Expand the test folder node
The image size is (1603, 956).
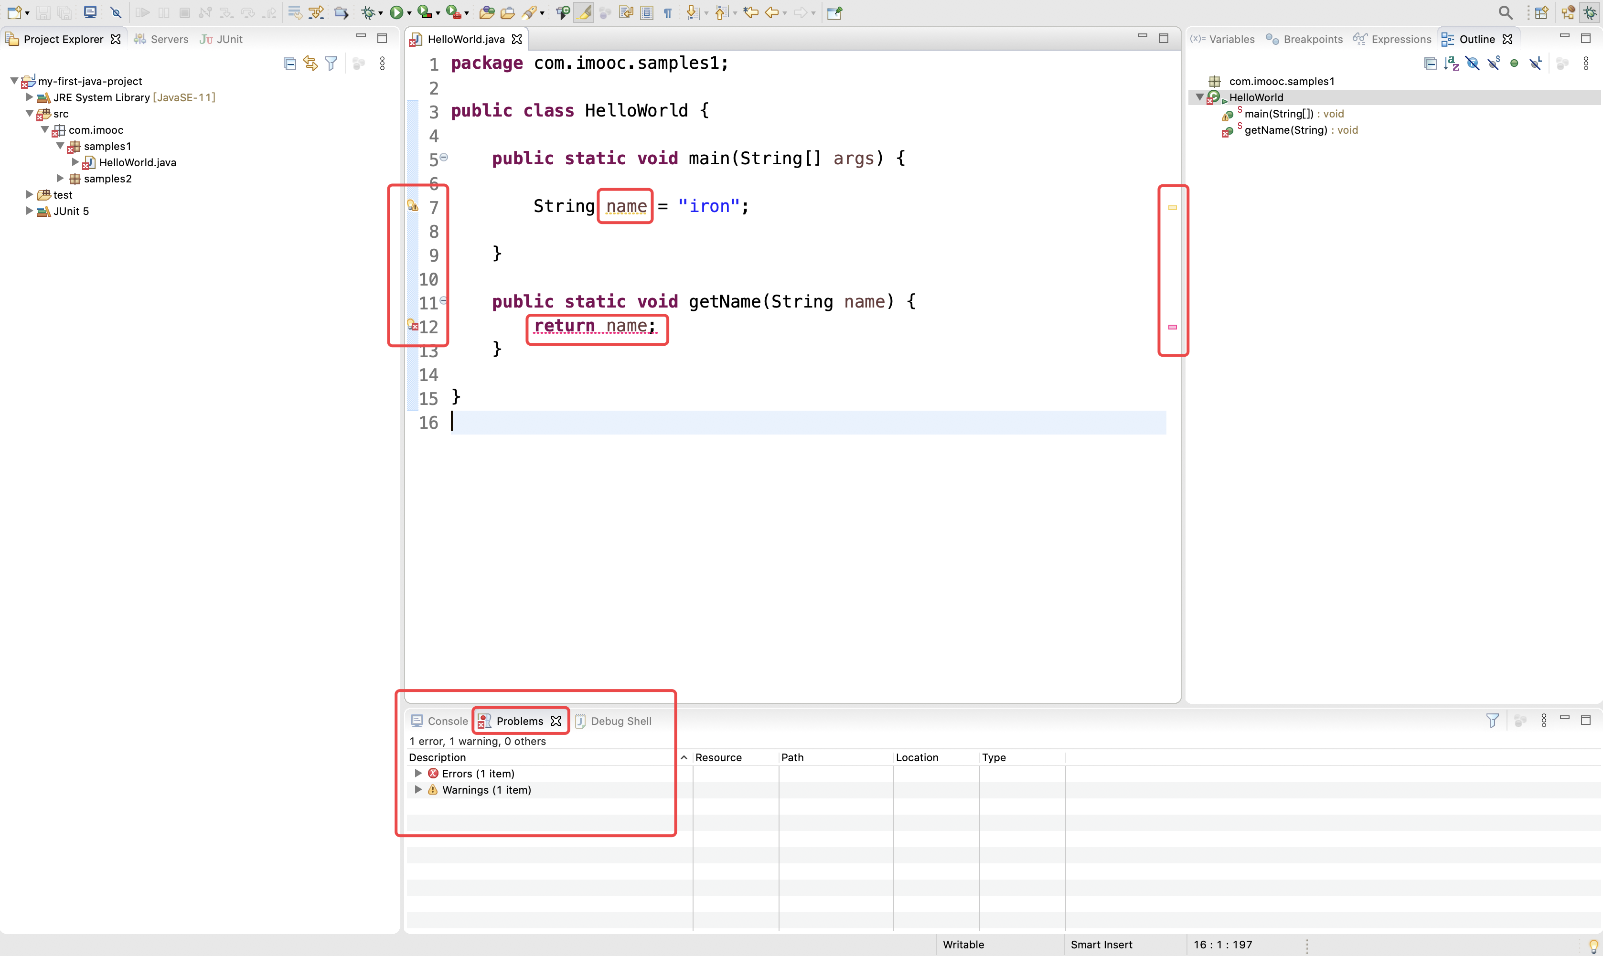point(29,194)
